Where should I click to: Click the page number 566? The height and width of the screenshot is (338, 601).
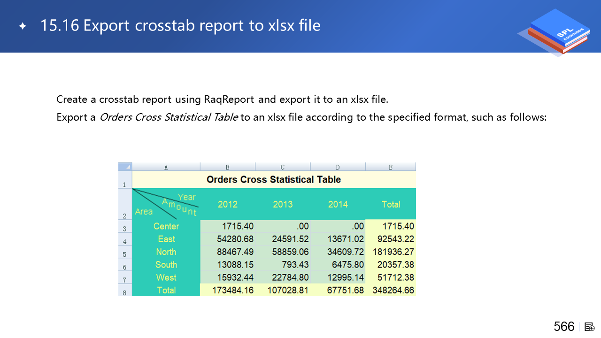(564, 327)
